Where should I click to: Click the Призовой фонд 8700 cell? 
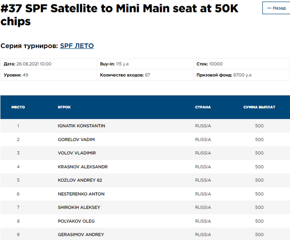(x=224, y=75)
